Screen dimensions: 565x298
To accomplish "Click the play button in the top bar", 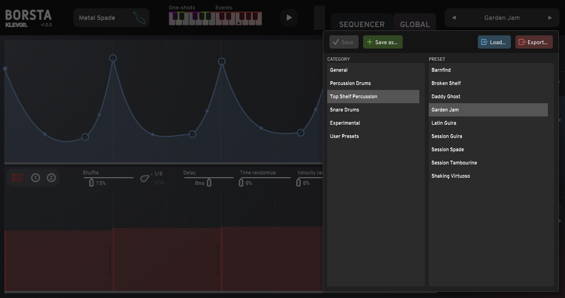I will pyautogui.click(x=289, y=18).
